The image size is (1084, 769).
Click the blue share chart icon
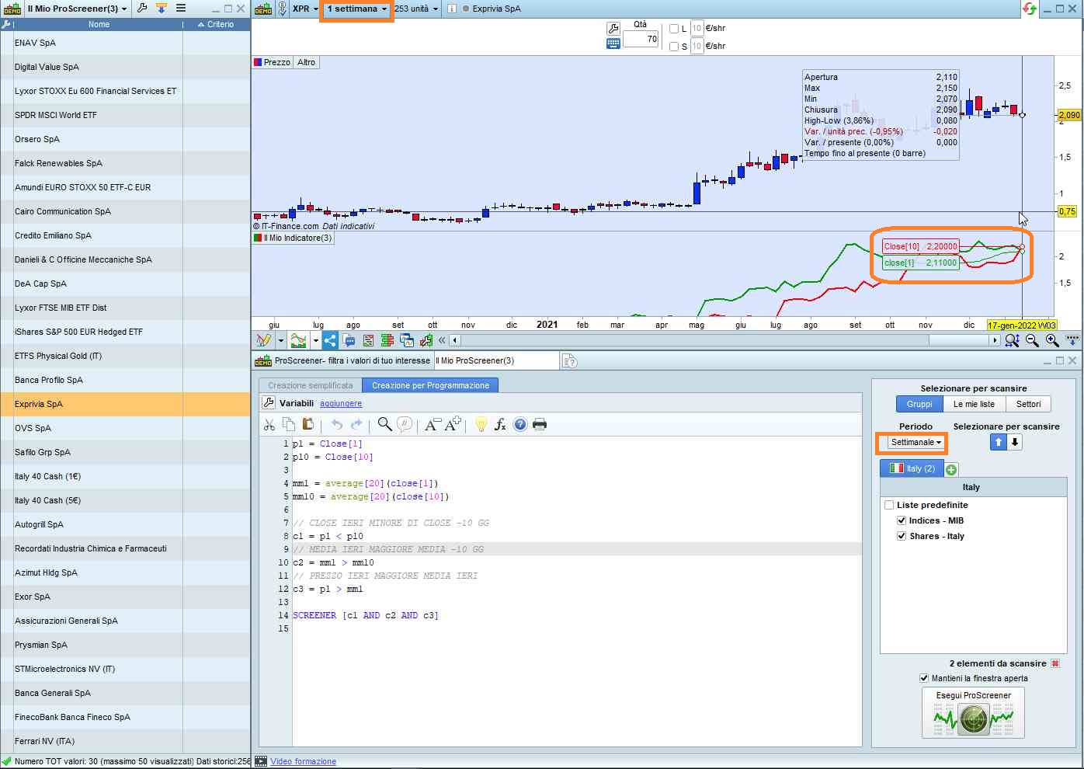pyautogui.click(x=330, y=340)
